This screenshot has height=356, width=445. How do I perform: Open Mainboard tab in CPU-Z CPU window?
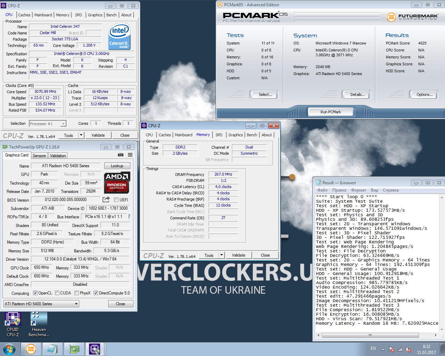click(43, 15)
